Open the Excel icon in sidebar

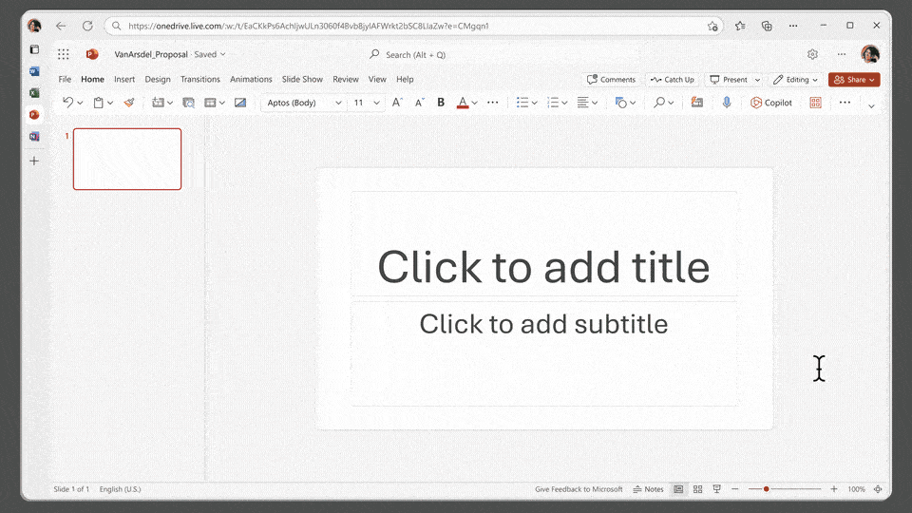click(34, 93)
